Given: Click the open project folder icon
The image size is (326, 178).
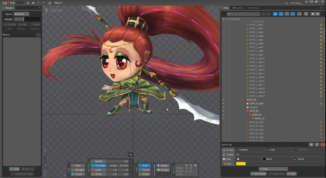Looking at the screenshot, I should (x=28, y=3).
